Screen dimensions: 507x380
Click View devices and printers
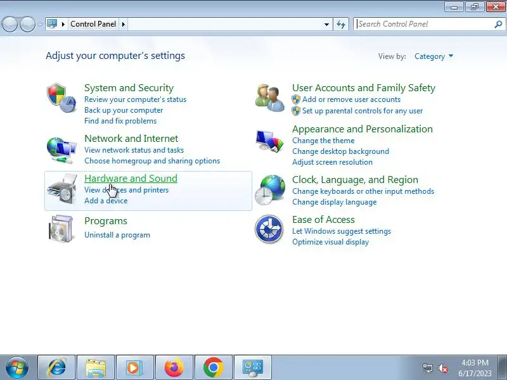(126, 190)
